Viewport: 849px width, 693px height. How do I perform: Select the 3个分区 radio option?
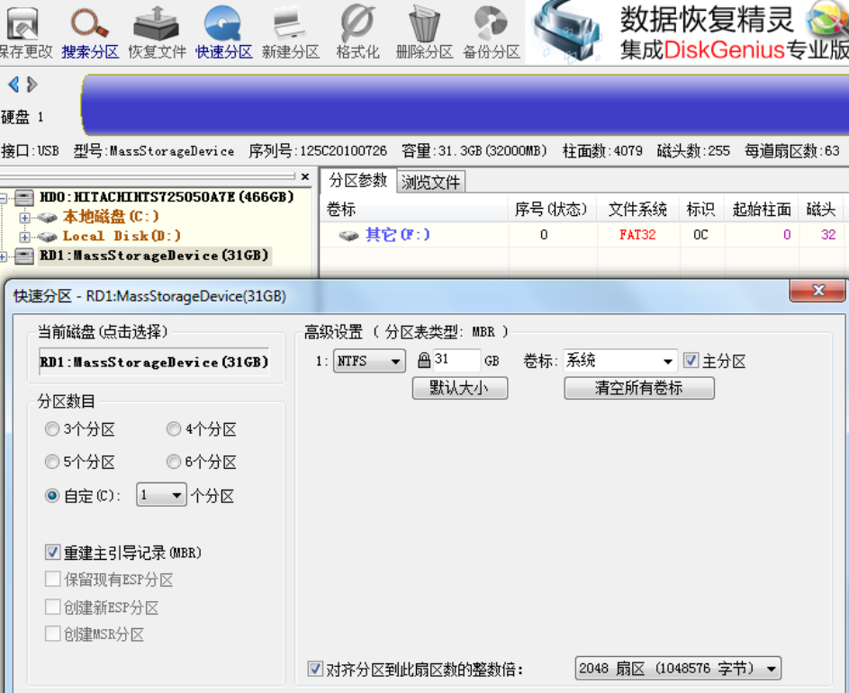(52, 429)
